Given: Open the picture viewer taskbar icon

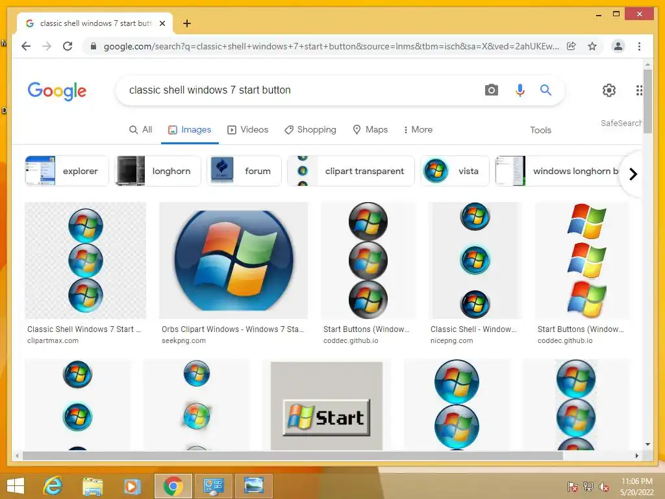Looking at the screenshot, I should point(254,486).
